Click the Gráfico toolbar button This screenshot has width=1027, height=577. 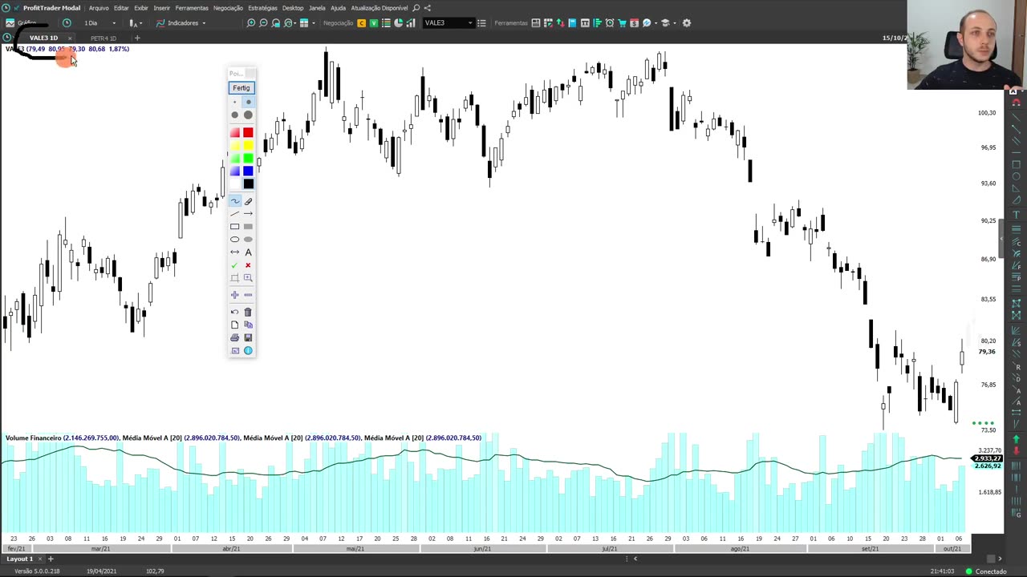coord(22,23)
